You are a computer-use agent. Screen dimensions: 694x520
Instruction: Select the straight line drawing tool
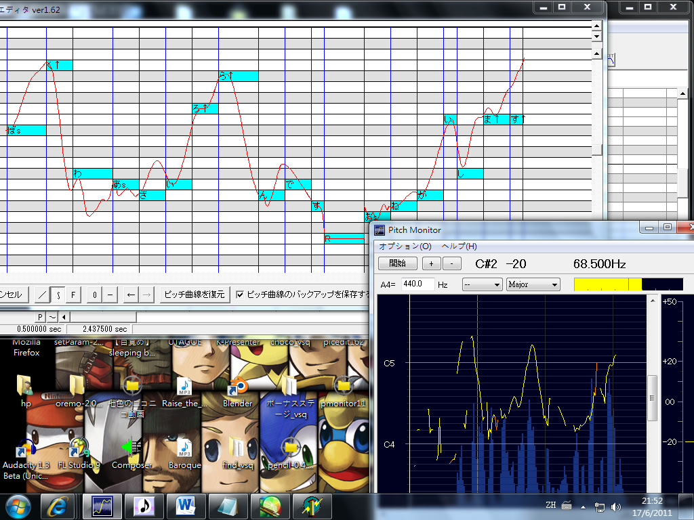click(43, 295)
